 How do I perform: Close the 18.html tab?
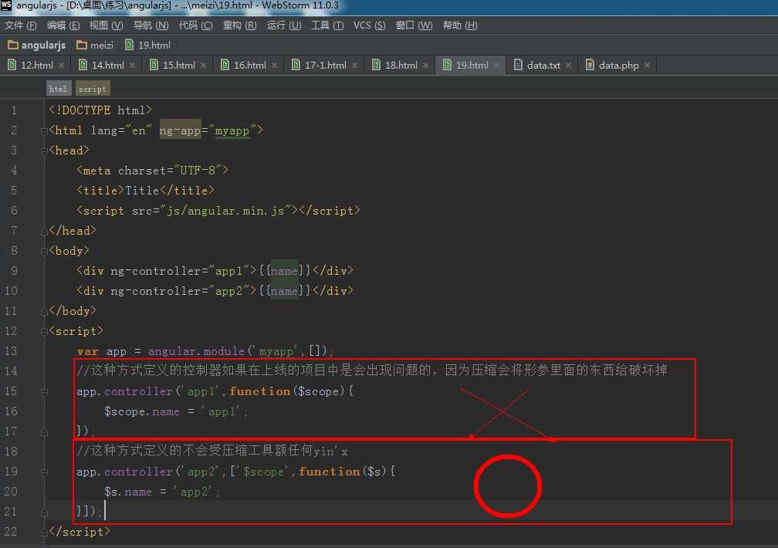(x=426, y=65)
